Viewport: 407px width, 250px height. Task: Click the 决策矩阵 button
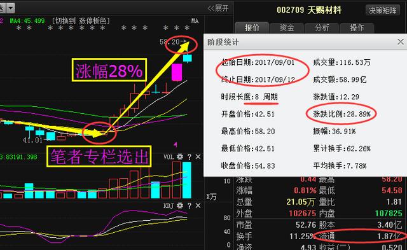tap(383, 10)
